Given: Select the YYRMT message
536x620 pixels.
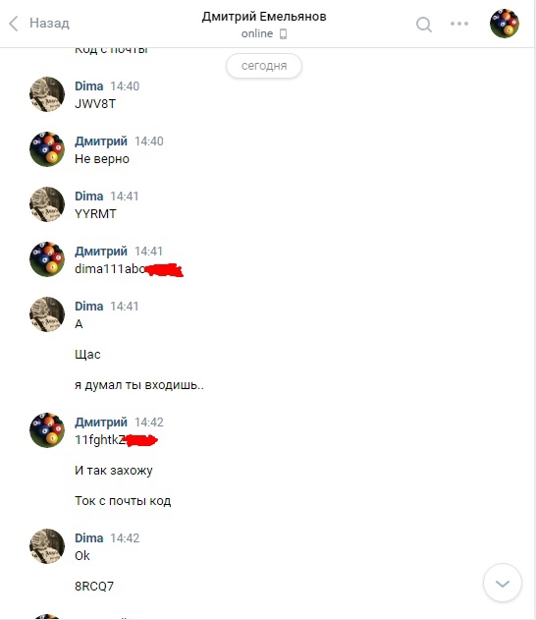Looking at the screenshot, I should click(95, 214).
